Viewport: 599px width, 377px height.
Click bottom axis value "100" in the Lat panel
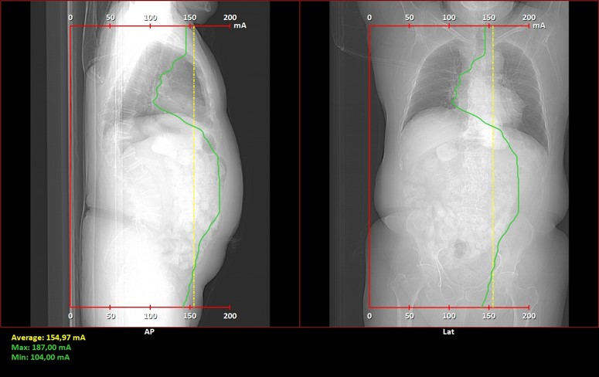click(449, 316)
